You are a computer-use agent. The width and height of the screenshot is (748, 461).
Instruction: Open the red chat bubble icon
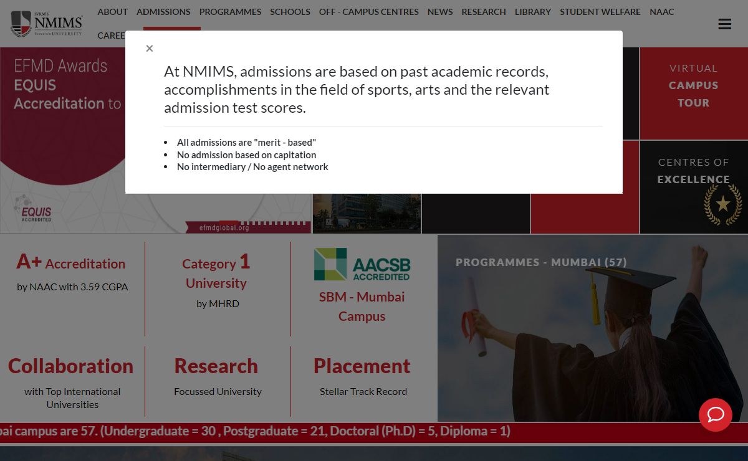pos(716,415)
